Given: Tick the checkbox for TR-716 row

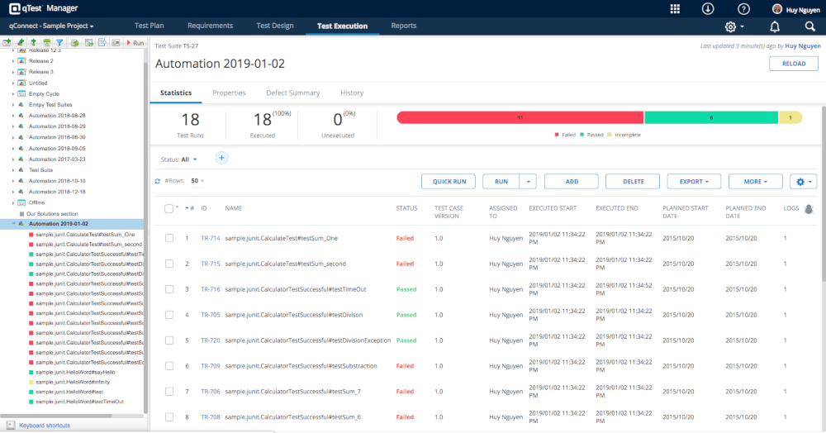Looking at the screenshot, I should tap(169, 289).
